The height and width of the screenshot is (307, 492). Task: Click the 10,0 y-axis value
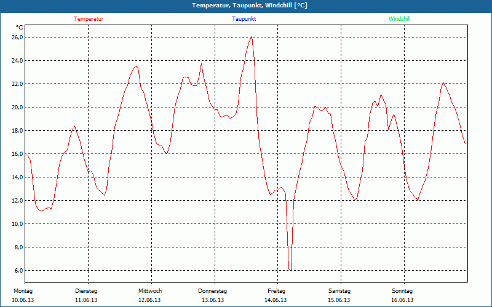click(18, 224)
